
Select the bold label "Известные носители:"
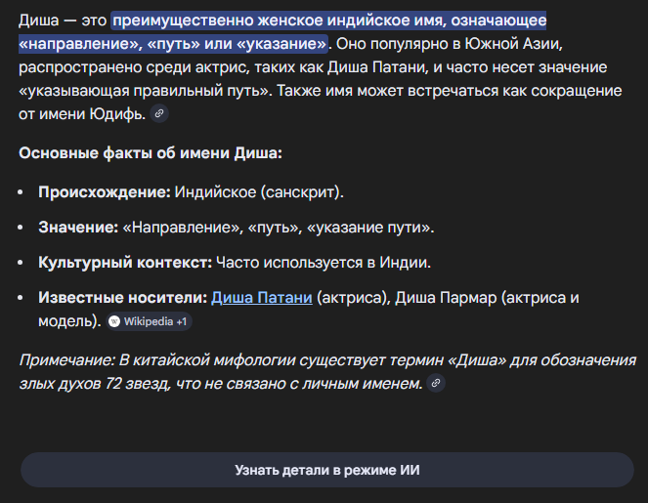coord(123,298)
